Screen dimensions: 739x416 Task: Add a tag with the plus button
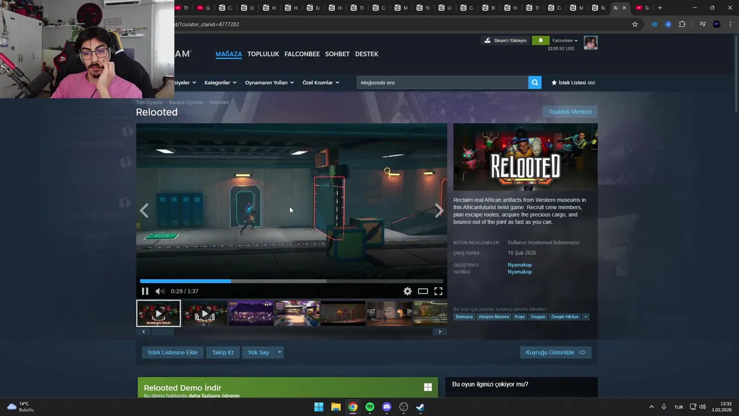coord(585,317)
